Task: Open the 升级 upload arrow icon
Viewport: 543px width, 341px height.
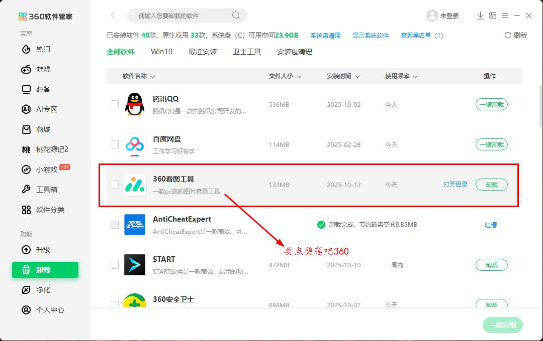Action: pyautogui.click(x=26, y=250)
